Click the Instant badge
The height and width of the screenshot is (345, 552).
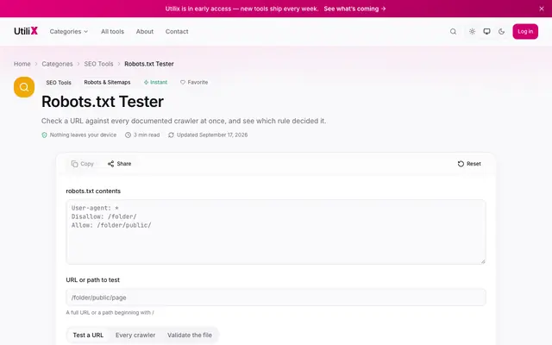pyautogui.click(x=155, y=83)
